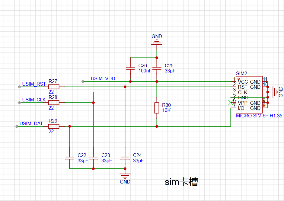Select the R27 designator text
Image resolution: width=284 pixels, height=201 pixels.
53,81
